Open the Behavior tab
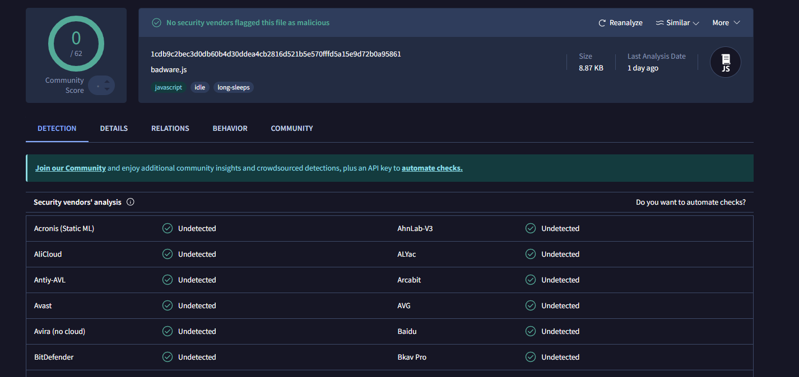This screenshot has height=377, width=799. click(230, 129)
